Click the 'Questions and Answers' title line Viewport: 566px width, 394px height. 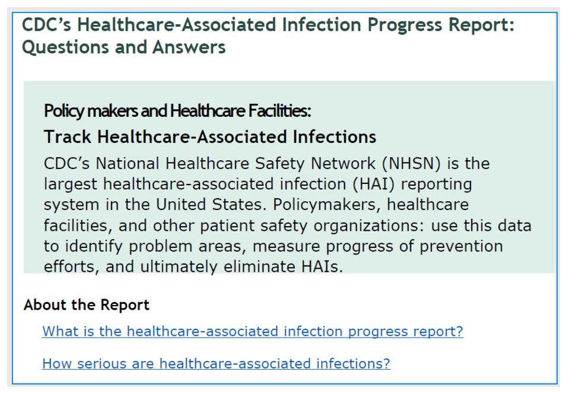coord(123,47)
